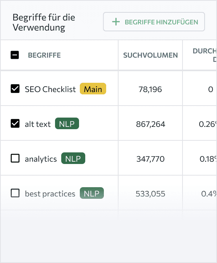Check the best practices checkbox
The width and height of the screenshot is (217, 263).
point(15,193)
